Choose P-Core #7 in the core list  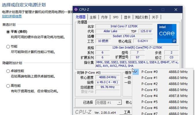point(163,113)
